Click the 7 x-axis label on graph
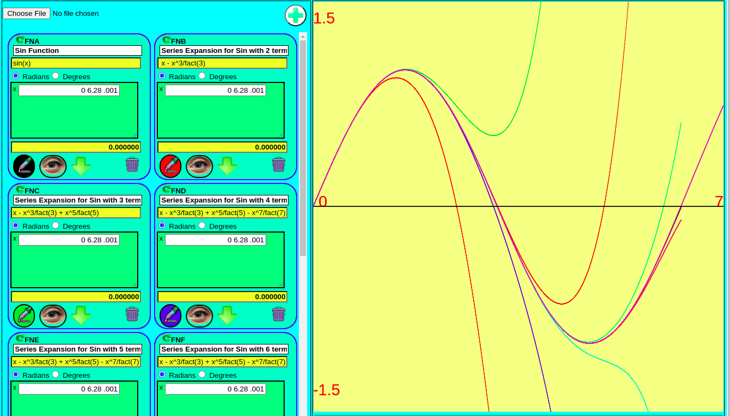The image size is (730, 416). click(x=719, y=201)
